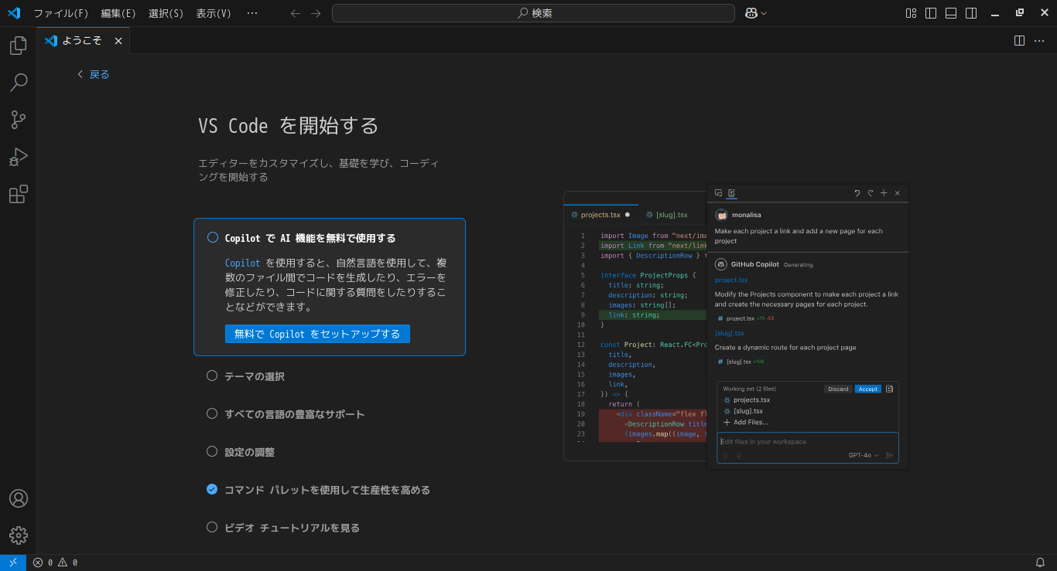Viewport: 1057px width, 571px height.
Task: Open the 表示(V) menu
Action: (214, 13)
